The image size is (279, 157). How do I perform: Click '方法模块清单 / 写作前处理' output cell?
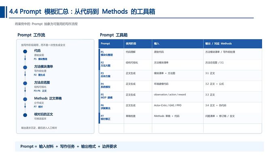tap(220, 52)
